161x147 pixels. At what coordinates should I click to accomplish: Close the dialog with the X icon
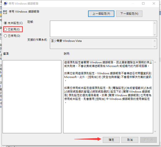(154, 3)
